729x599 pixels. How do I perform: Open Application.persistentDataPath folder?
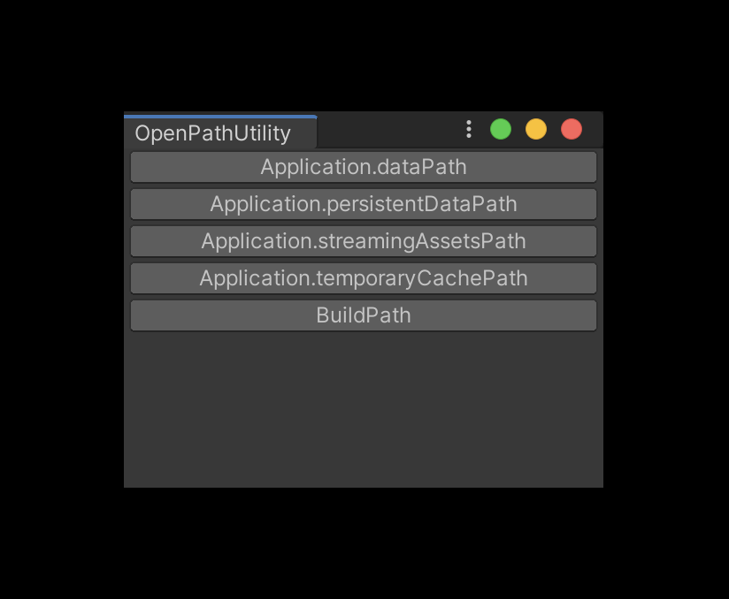364,203
